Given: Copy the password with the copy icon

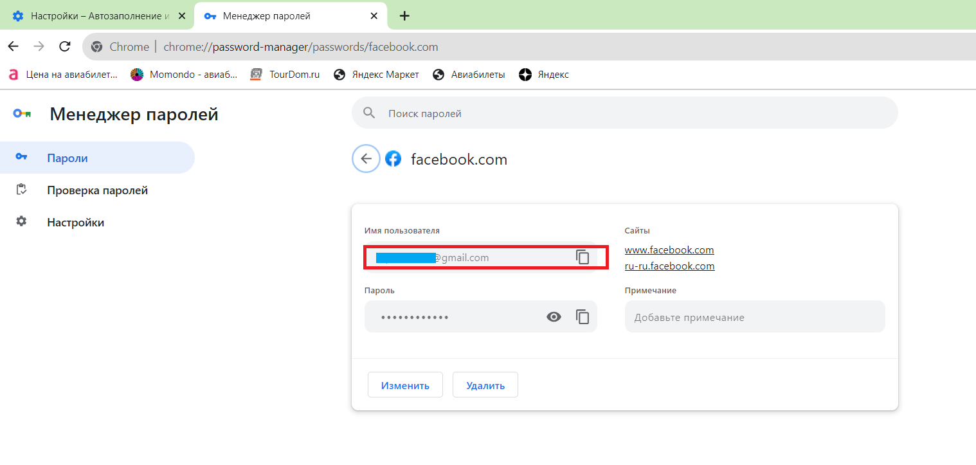Looking at the screenshot, I should 583,316.
